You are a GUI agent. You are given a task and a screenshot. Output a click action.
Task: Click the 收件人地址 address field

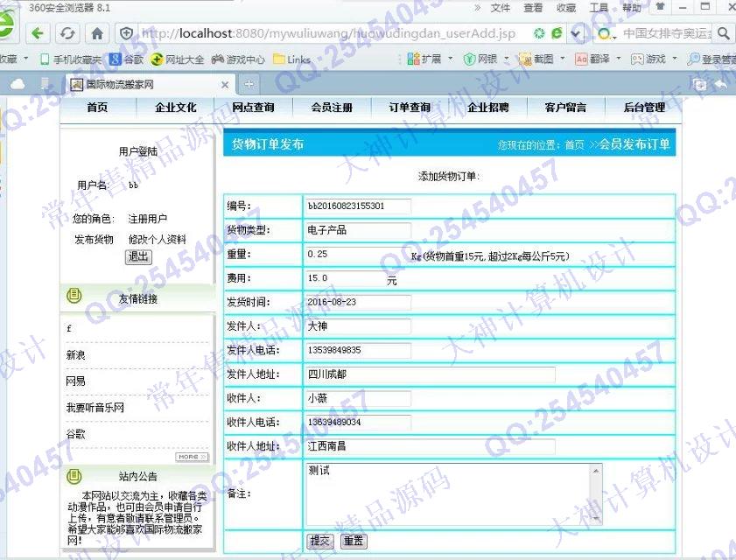pos(430,446)
